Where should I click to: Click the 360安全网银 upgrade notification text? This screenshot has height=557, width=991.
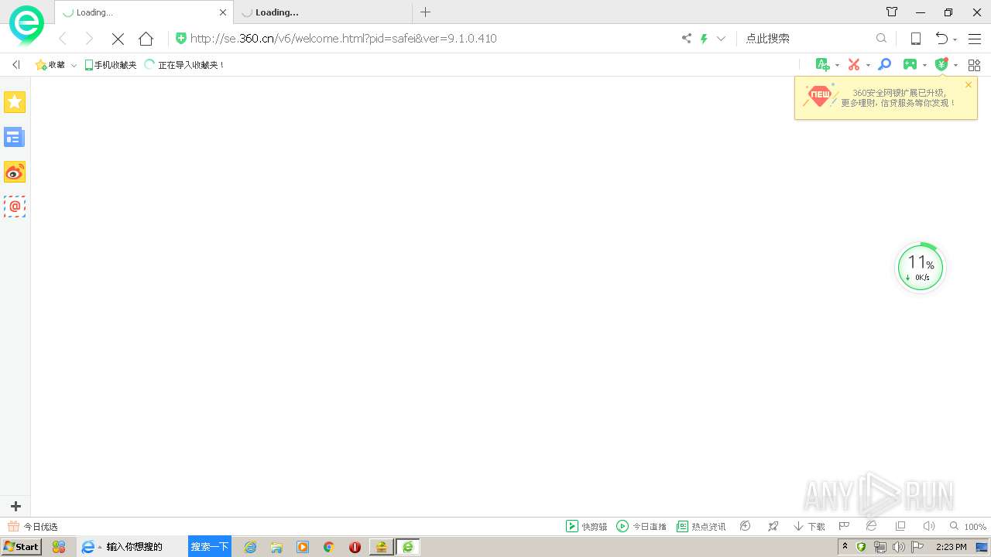pos(898,97)
